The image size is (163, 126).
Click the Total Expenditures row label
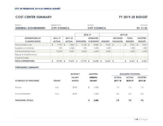[x=25, y=61]
